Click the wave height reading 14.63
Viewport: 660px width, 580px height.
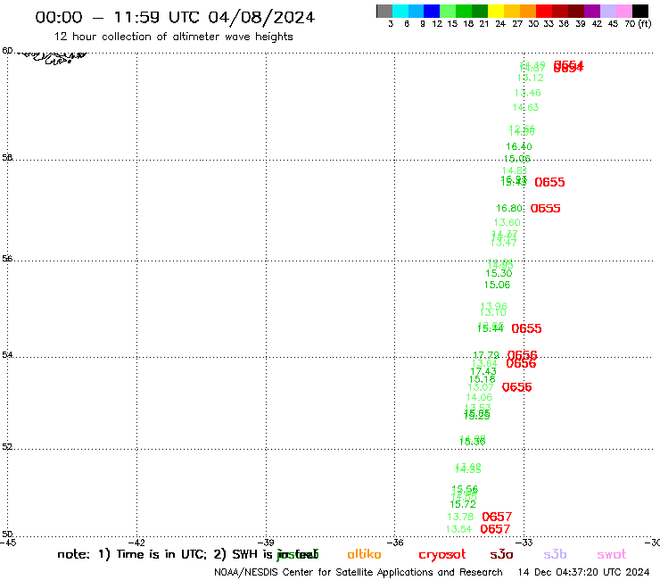click(525, 107)
